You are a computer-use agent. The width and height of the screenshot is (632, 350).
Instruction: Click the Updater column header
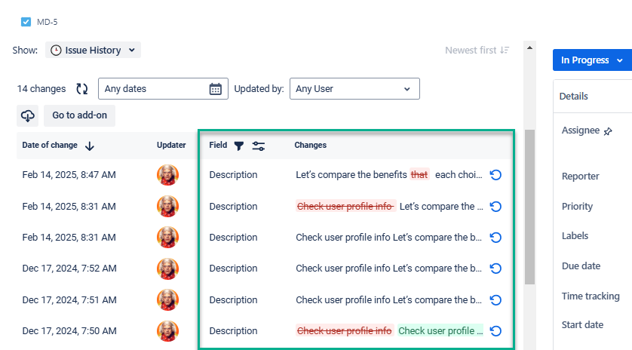coord(171,145)
